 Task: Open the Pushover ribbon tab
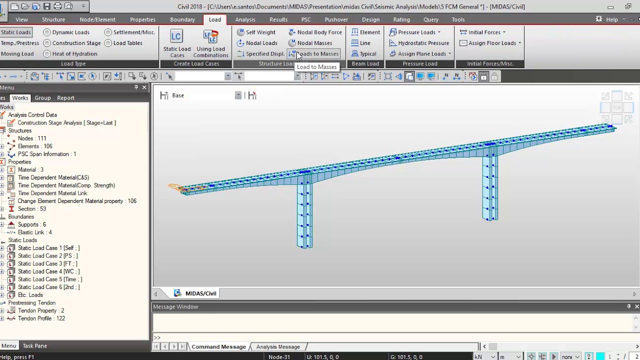336,19
